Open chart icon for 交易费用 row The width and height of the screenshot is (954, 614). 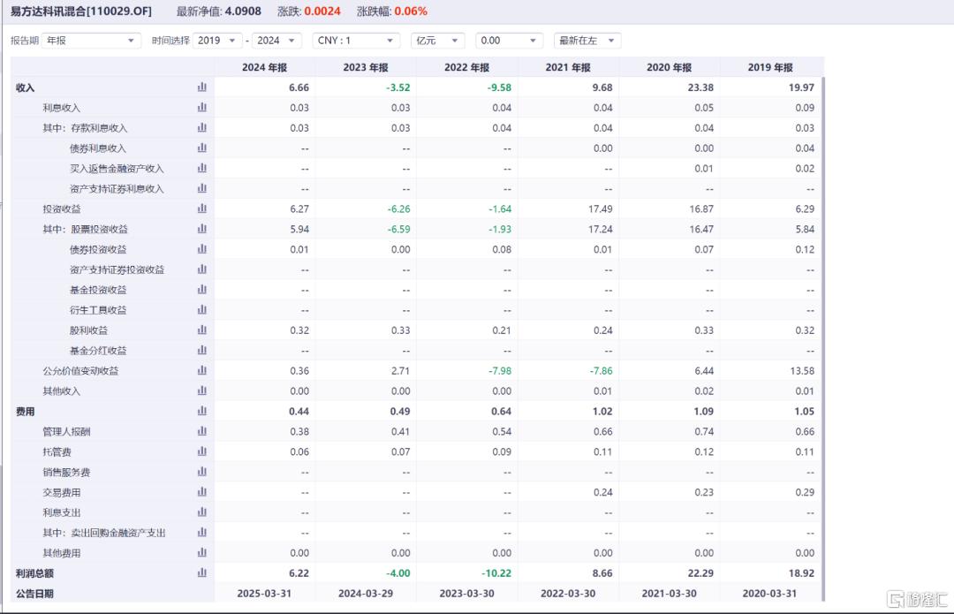point(202,492)
